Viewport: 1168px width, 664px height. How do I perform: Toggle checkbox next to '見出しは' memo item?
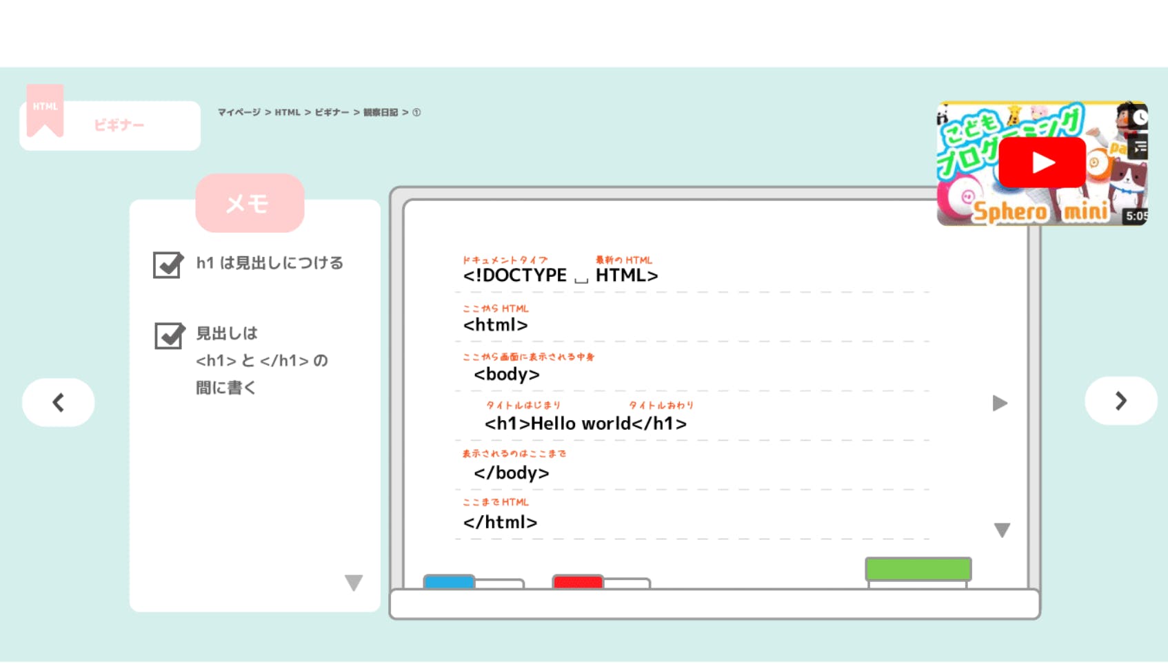click(169, 335)
